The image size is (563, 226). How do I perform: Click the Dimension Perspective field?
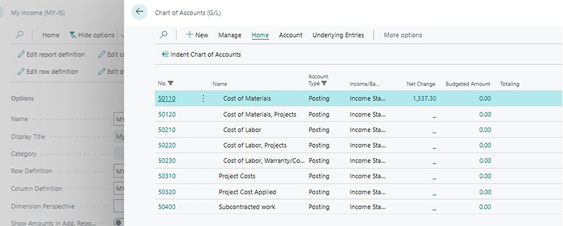tap(119, 206)
